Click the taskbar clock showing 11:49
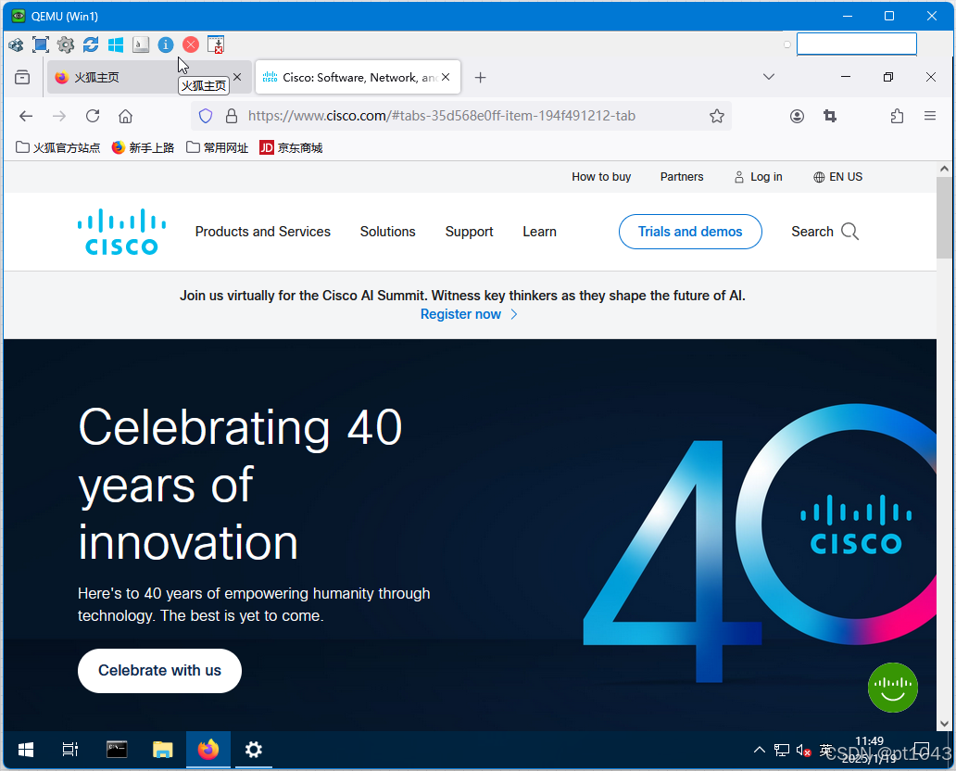Viewport: 956px width, 771px height. click(x=869, y=750)
